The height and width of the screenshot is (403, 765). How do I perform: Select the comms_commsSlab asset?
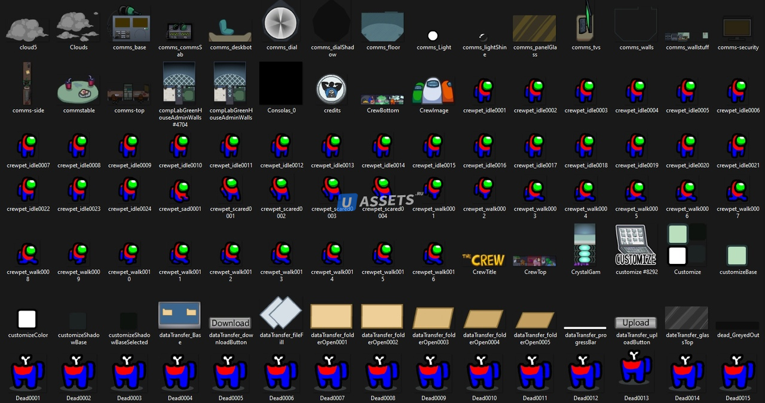tap(179, 31)
